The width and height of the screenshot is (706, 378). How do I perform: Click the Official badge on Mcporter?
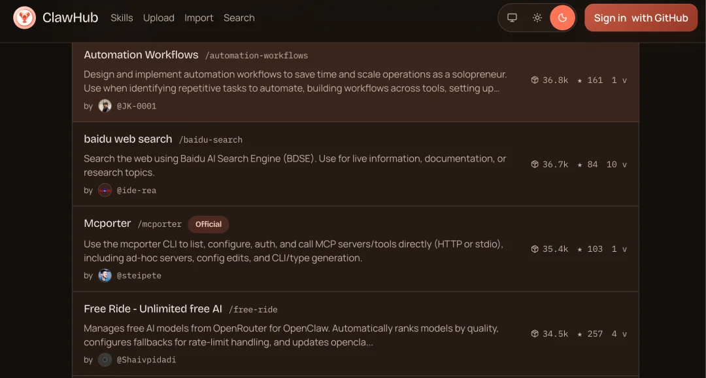[208, 224]
